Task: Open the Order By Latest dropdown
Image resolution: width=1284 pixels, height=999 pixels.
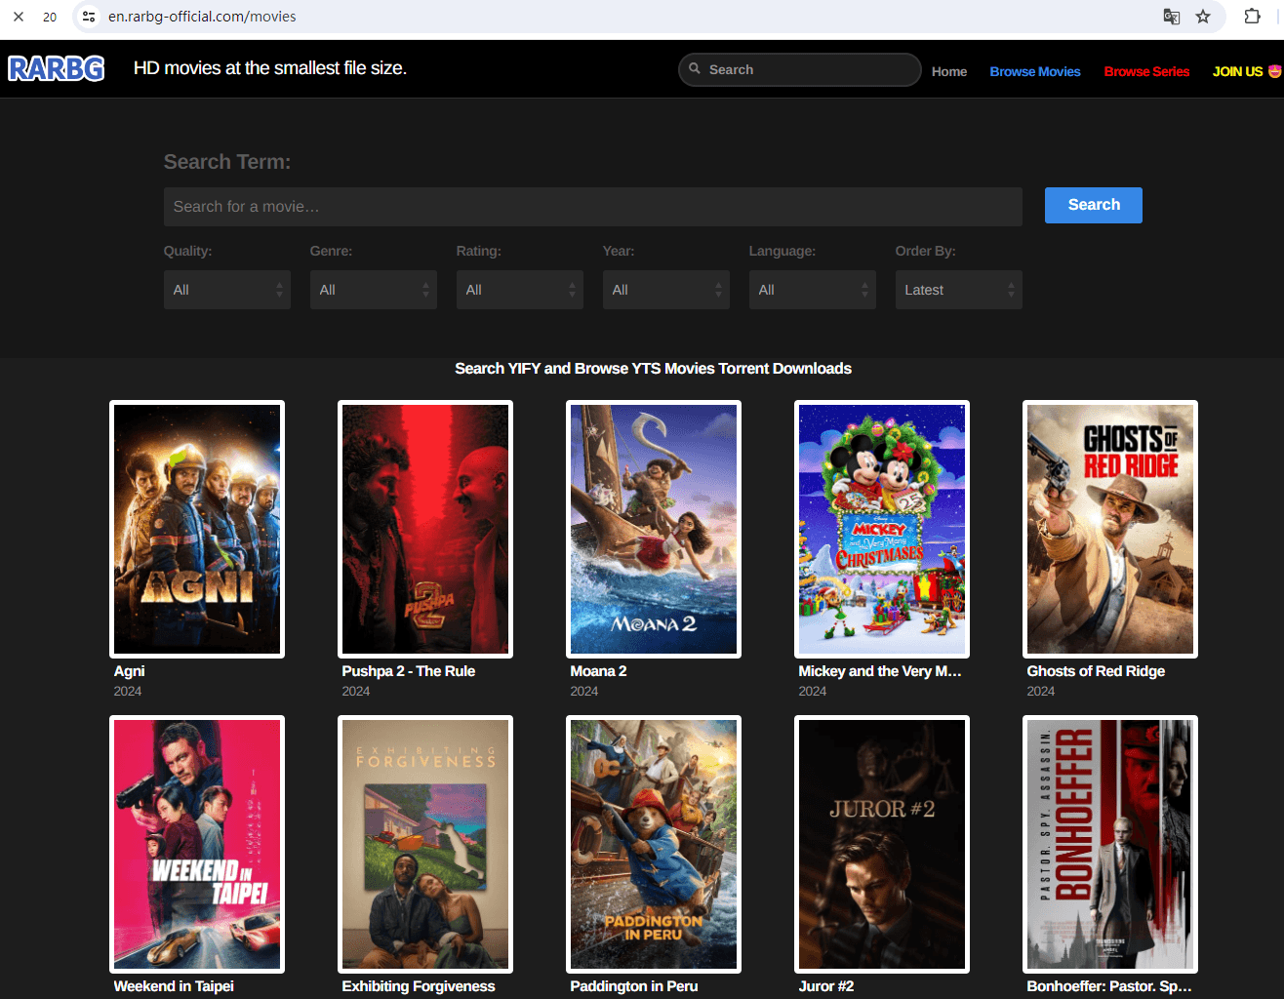Action: pyautogui.click(x=959, y=290)
